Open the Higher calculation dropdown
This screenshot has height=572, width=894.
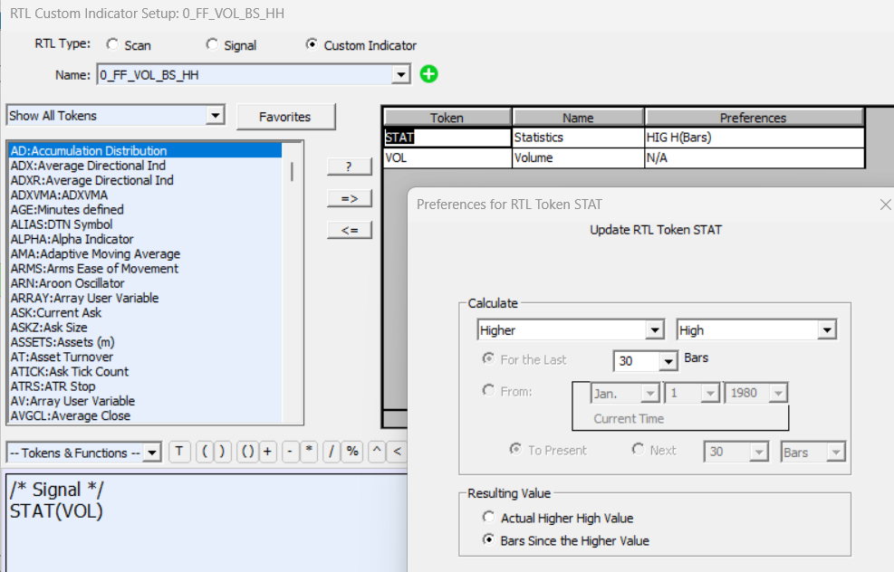pos(655,330)
